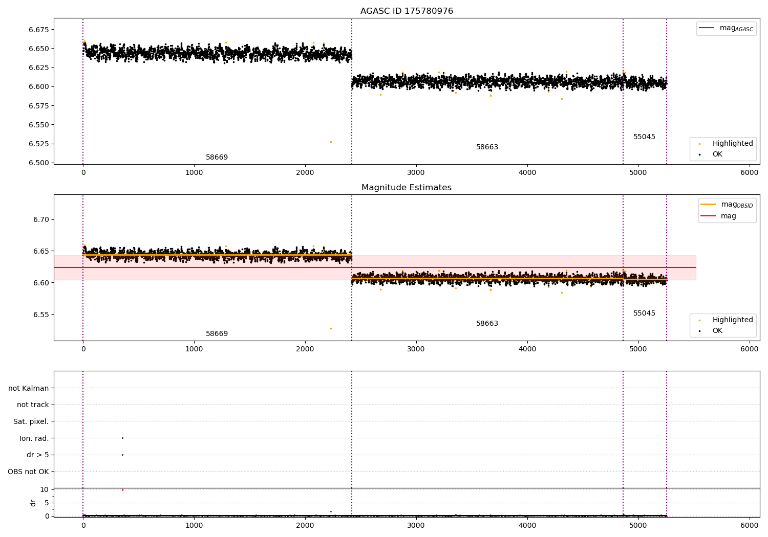Screen dimensions: 768x537
Task: Click the 3000 x-axis tick of the bottom plot
Action: 416,525
